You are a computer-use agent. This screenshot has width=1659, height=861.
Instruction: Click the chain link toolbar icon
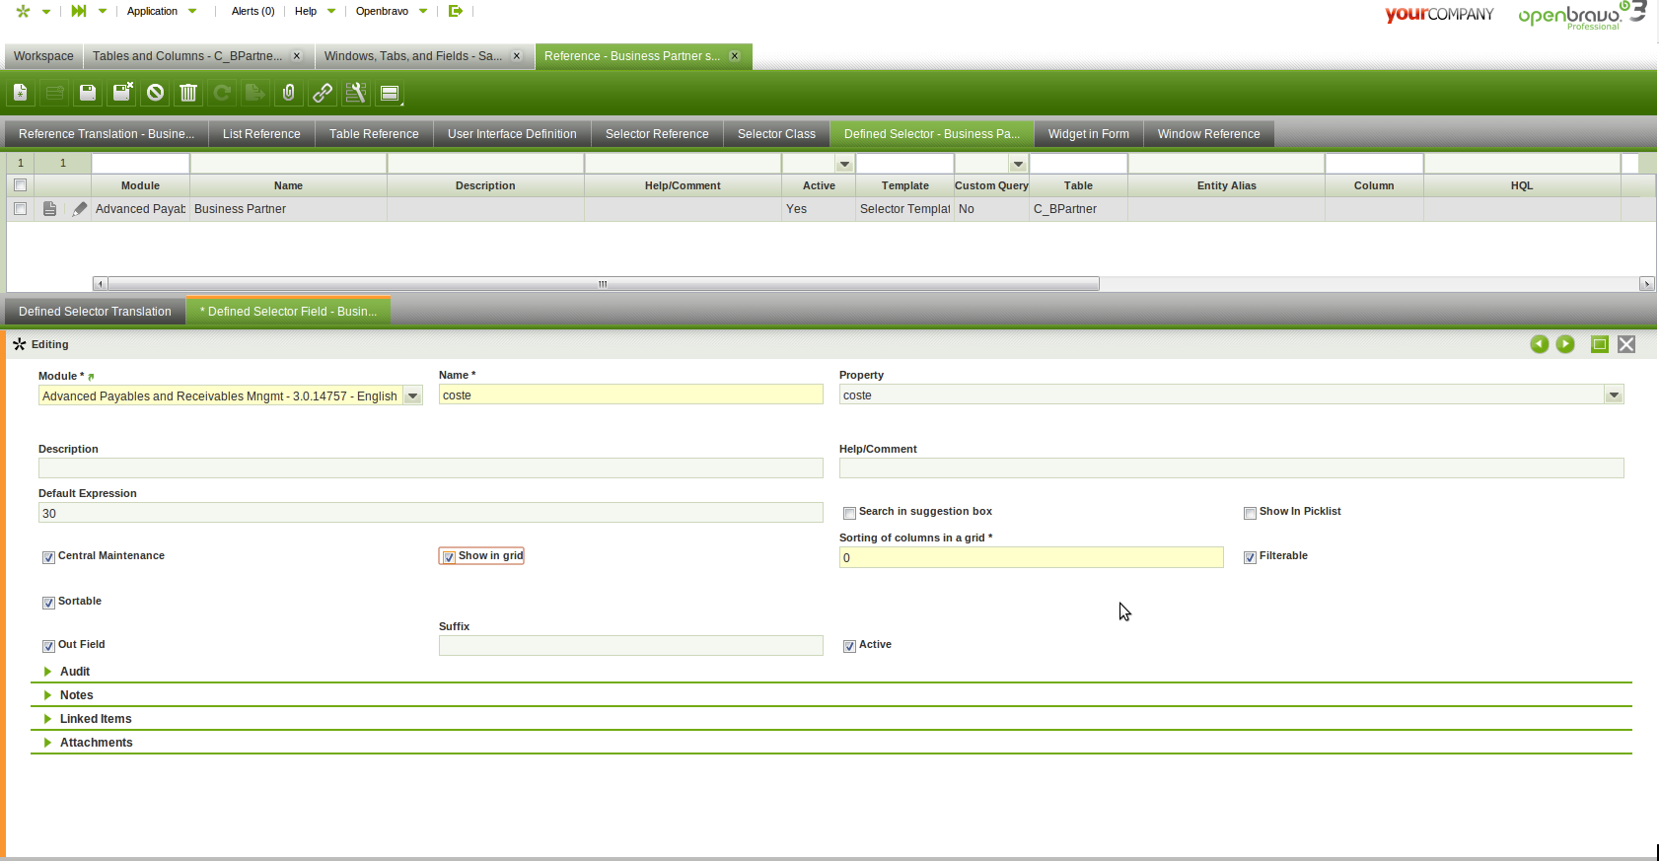(323, 93)
